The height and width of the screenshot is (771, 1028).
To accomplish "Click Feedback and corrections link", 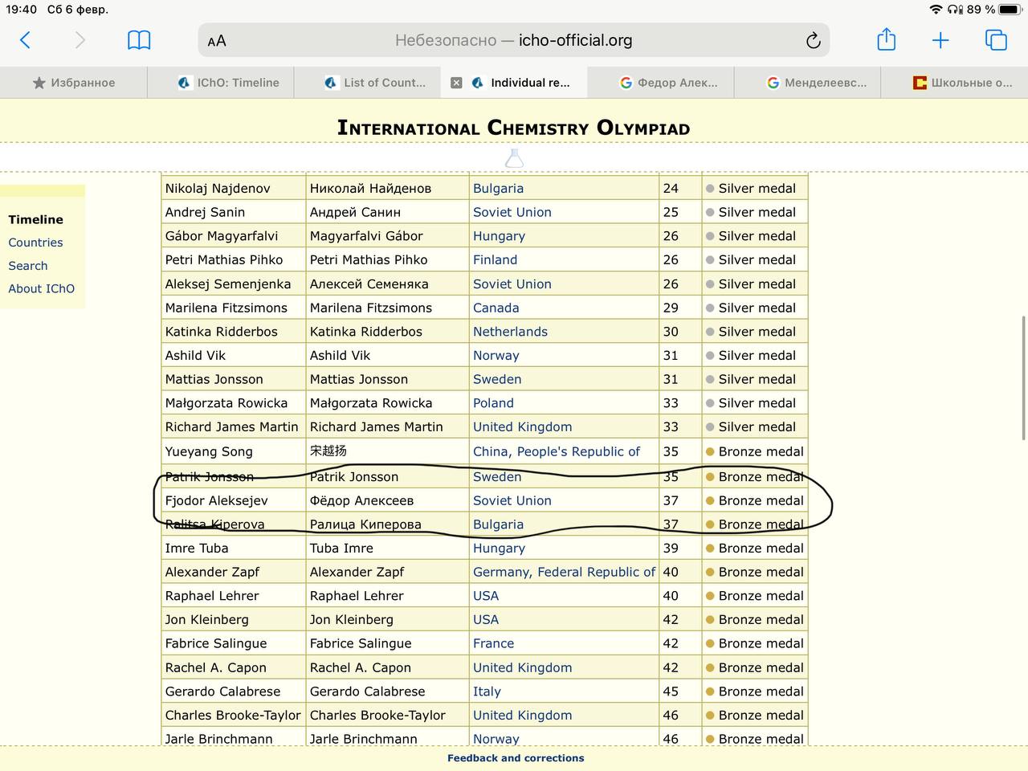I will click(516, 758).
